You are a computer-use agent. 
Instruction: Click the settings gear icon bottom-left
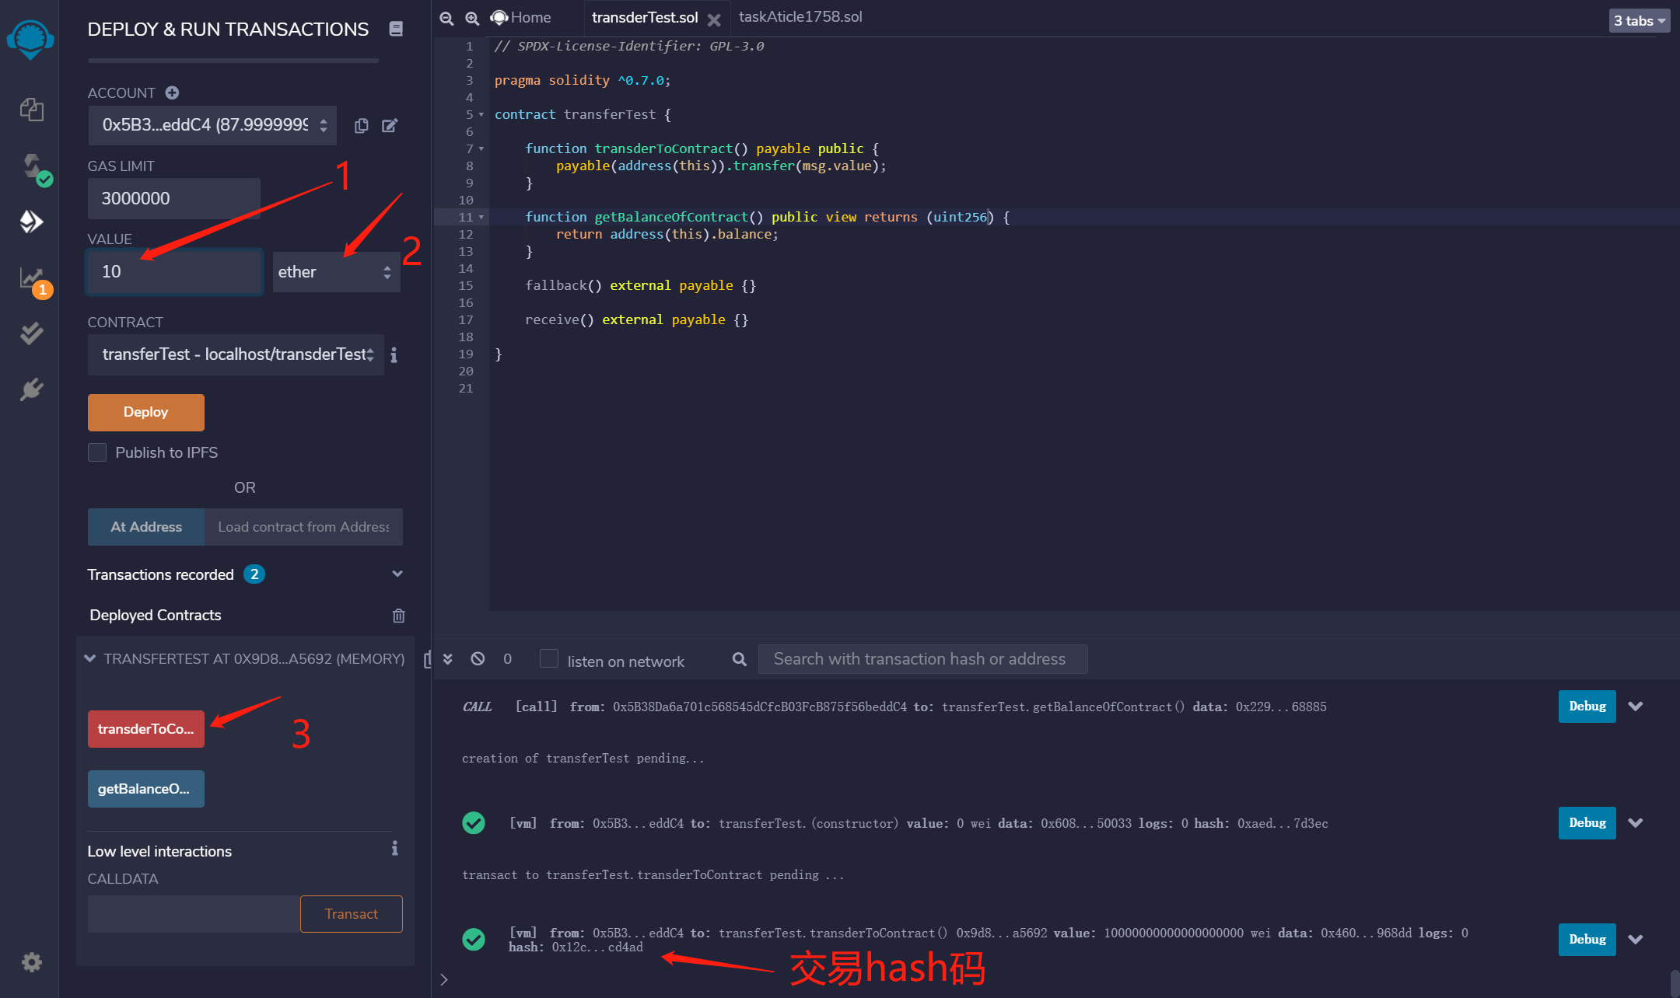tap(32, 964)
